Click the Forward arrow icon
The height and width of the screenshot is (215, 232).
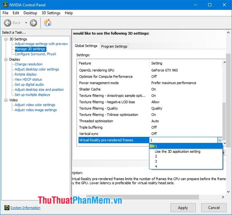point(33,23)
